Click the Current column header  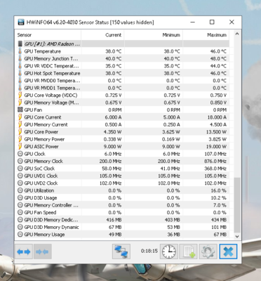pyautogui.click(x=102, y=35)
